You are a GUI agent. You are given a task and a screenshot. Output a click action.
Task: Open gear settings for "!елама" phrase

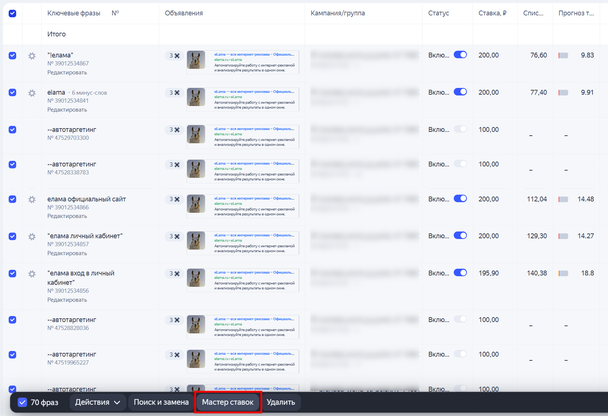32,56
